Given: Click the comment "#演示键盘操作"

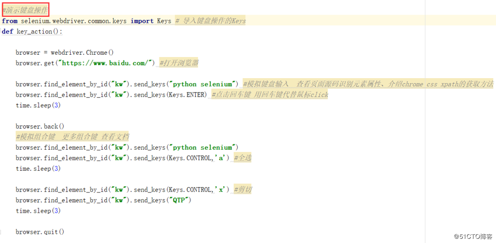Looking at the screenshot, I should 25,10.
